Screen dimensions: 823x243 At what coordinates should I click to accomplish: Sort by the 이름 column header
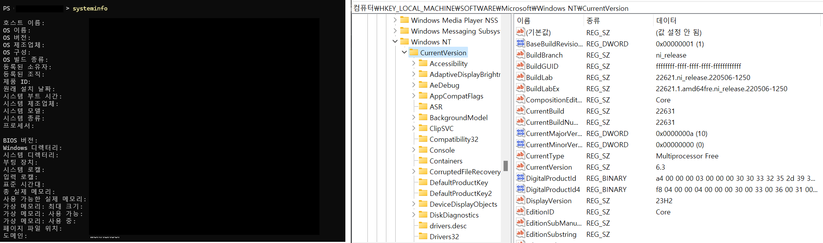548,20
